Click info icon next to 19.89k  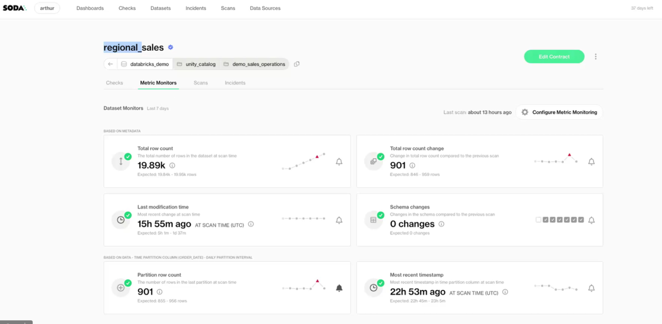172,166
